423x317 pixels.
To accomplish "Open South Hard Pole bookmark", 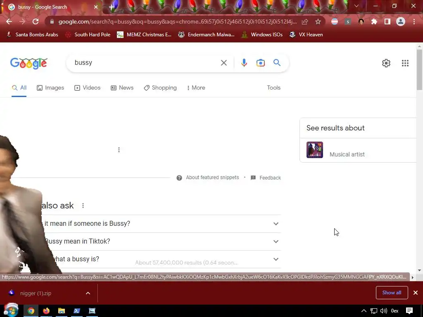I will click(x=88, y=35).
